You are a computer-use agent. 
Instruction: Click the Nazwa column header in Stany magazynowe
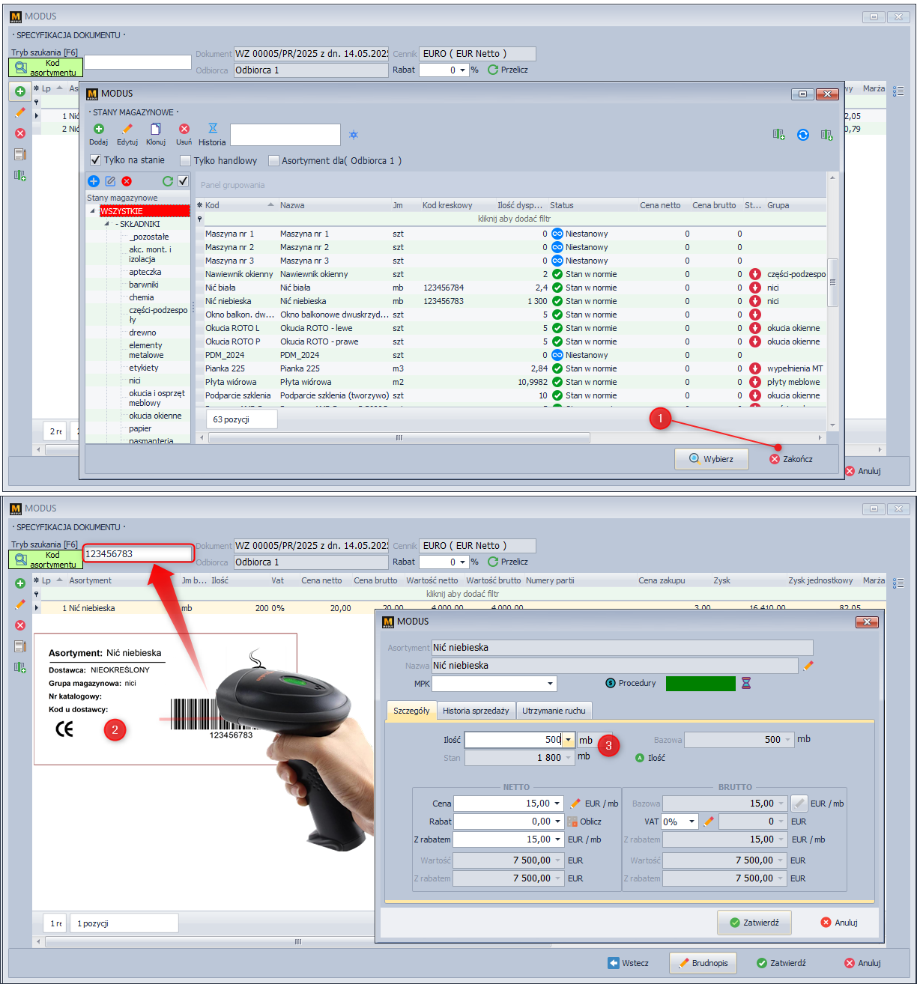[333, 205]
